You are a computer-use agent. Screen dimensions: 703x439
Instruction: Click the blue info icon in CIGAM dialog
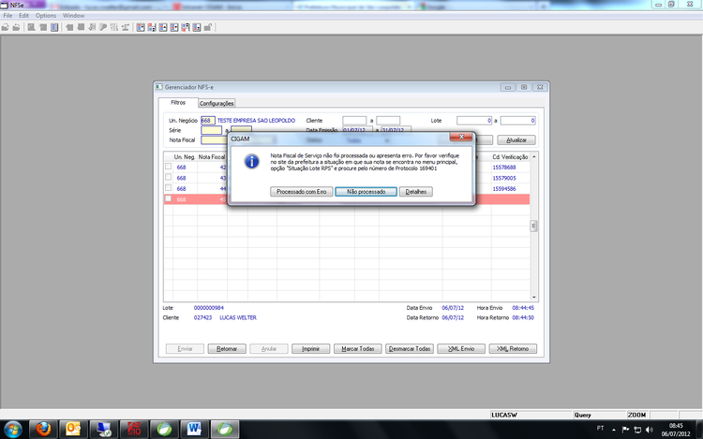[251, 162]
